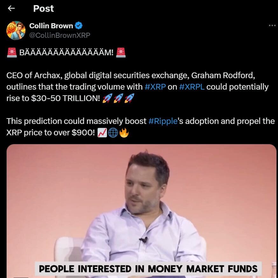
Task: Click the globe emoji
Action: [113, 133]
